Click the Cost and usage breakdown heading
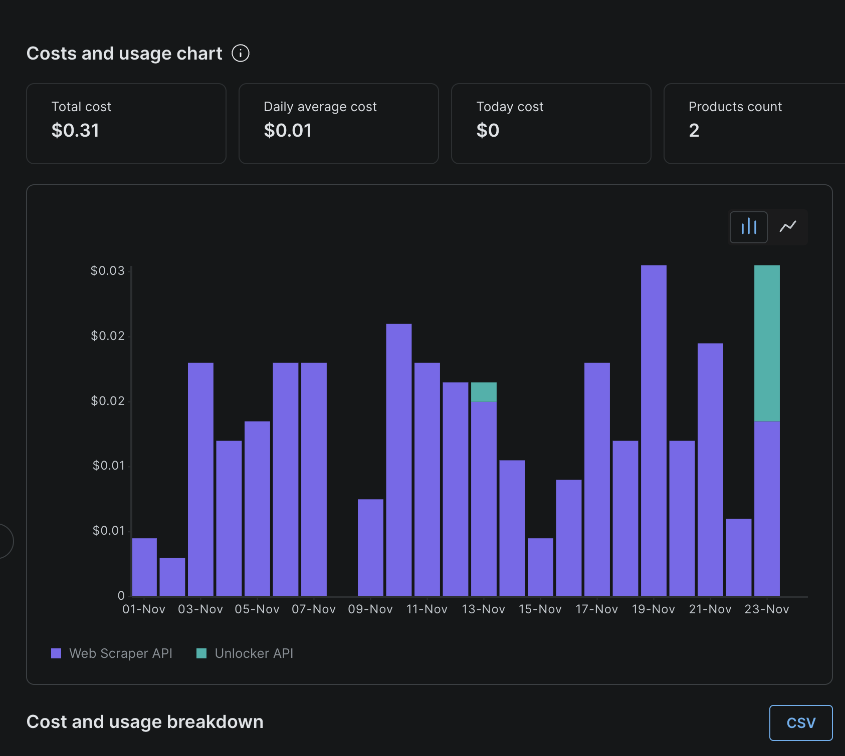This screenshot has height=756, width=845. 145,722
